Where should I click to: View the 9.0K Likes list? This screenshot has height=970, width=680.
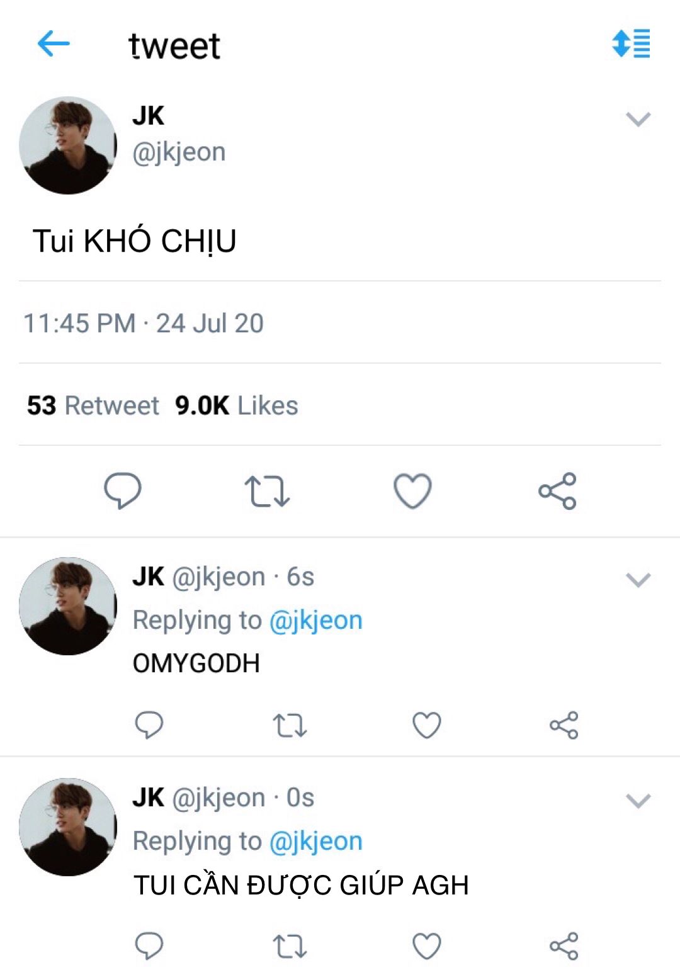pyautogui.click(x=237, y=405)
